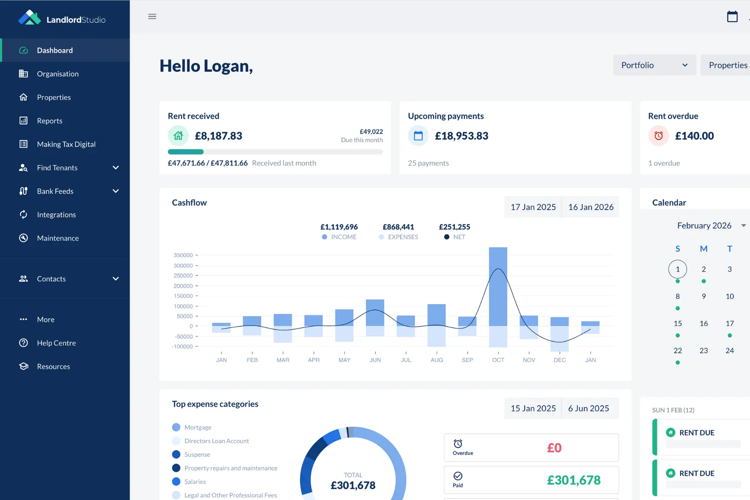Expand the Contacts submenu chevron
The image size is (750, 500).
[x=116, y=279]
